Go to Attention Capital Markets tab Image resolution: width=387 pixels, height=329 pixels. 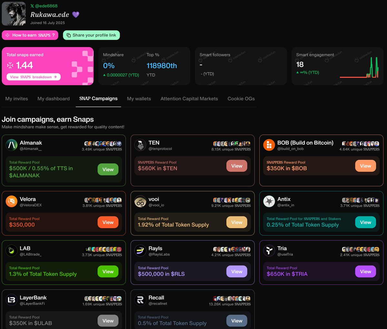click(189, 99)
